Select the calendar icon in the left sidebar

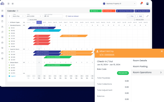coord(2,16)
